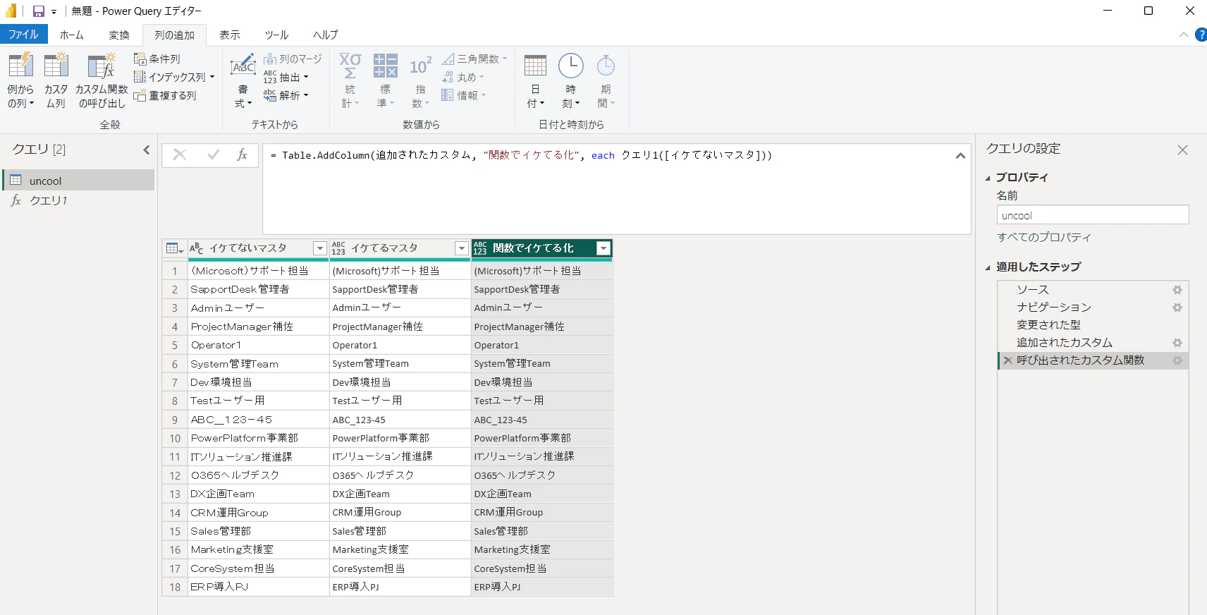Add a Conditional Column (条件列)
Image resolution: width=1207 pixels, height=615 pixels.
coord(157,59)
